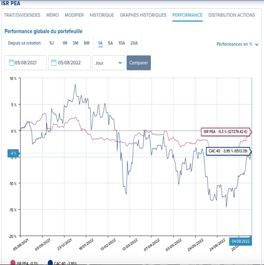Select the 1A period option
This screenshot has height=265, width=264.
100,43
